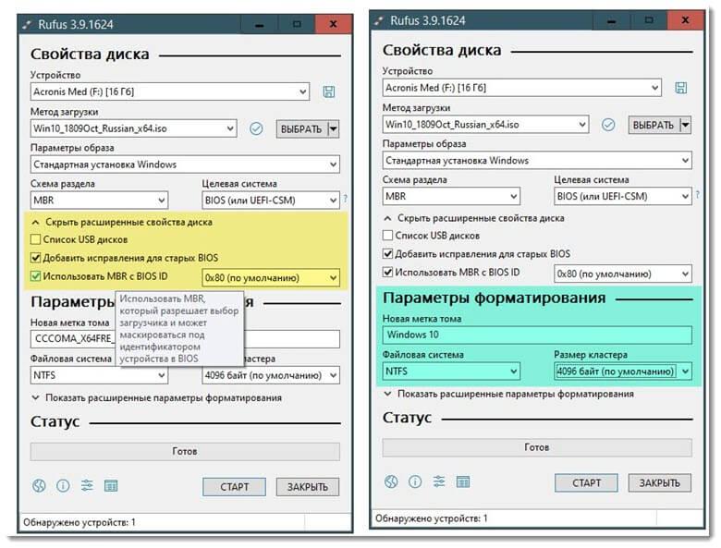Click the СТАРТ button in left window
Image resolution: width=721 pixels, height=548 pixels.
pyautogui.click(x=234, y=487)
